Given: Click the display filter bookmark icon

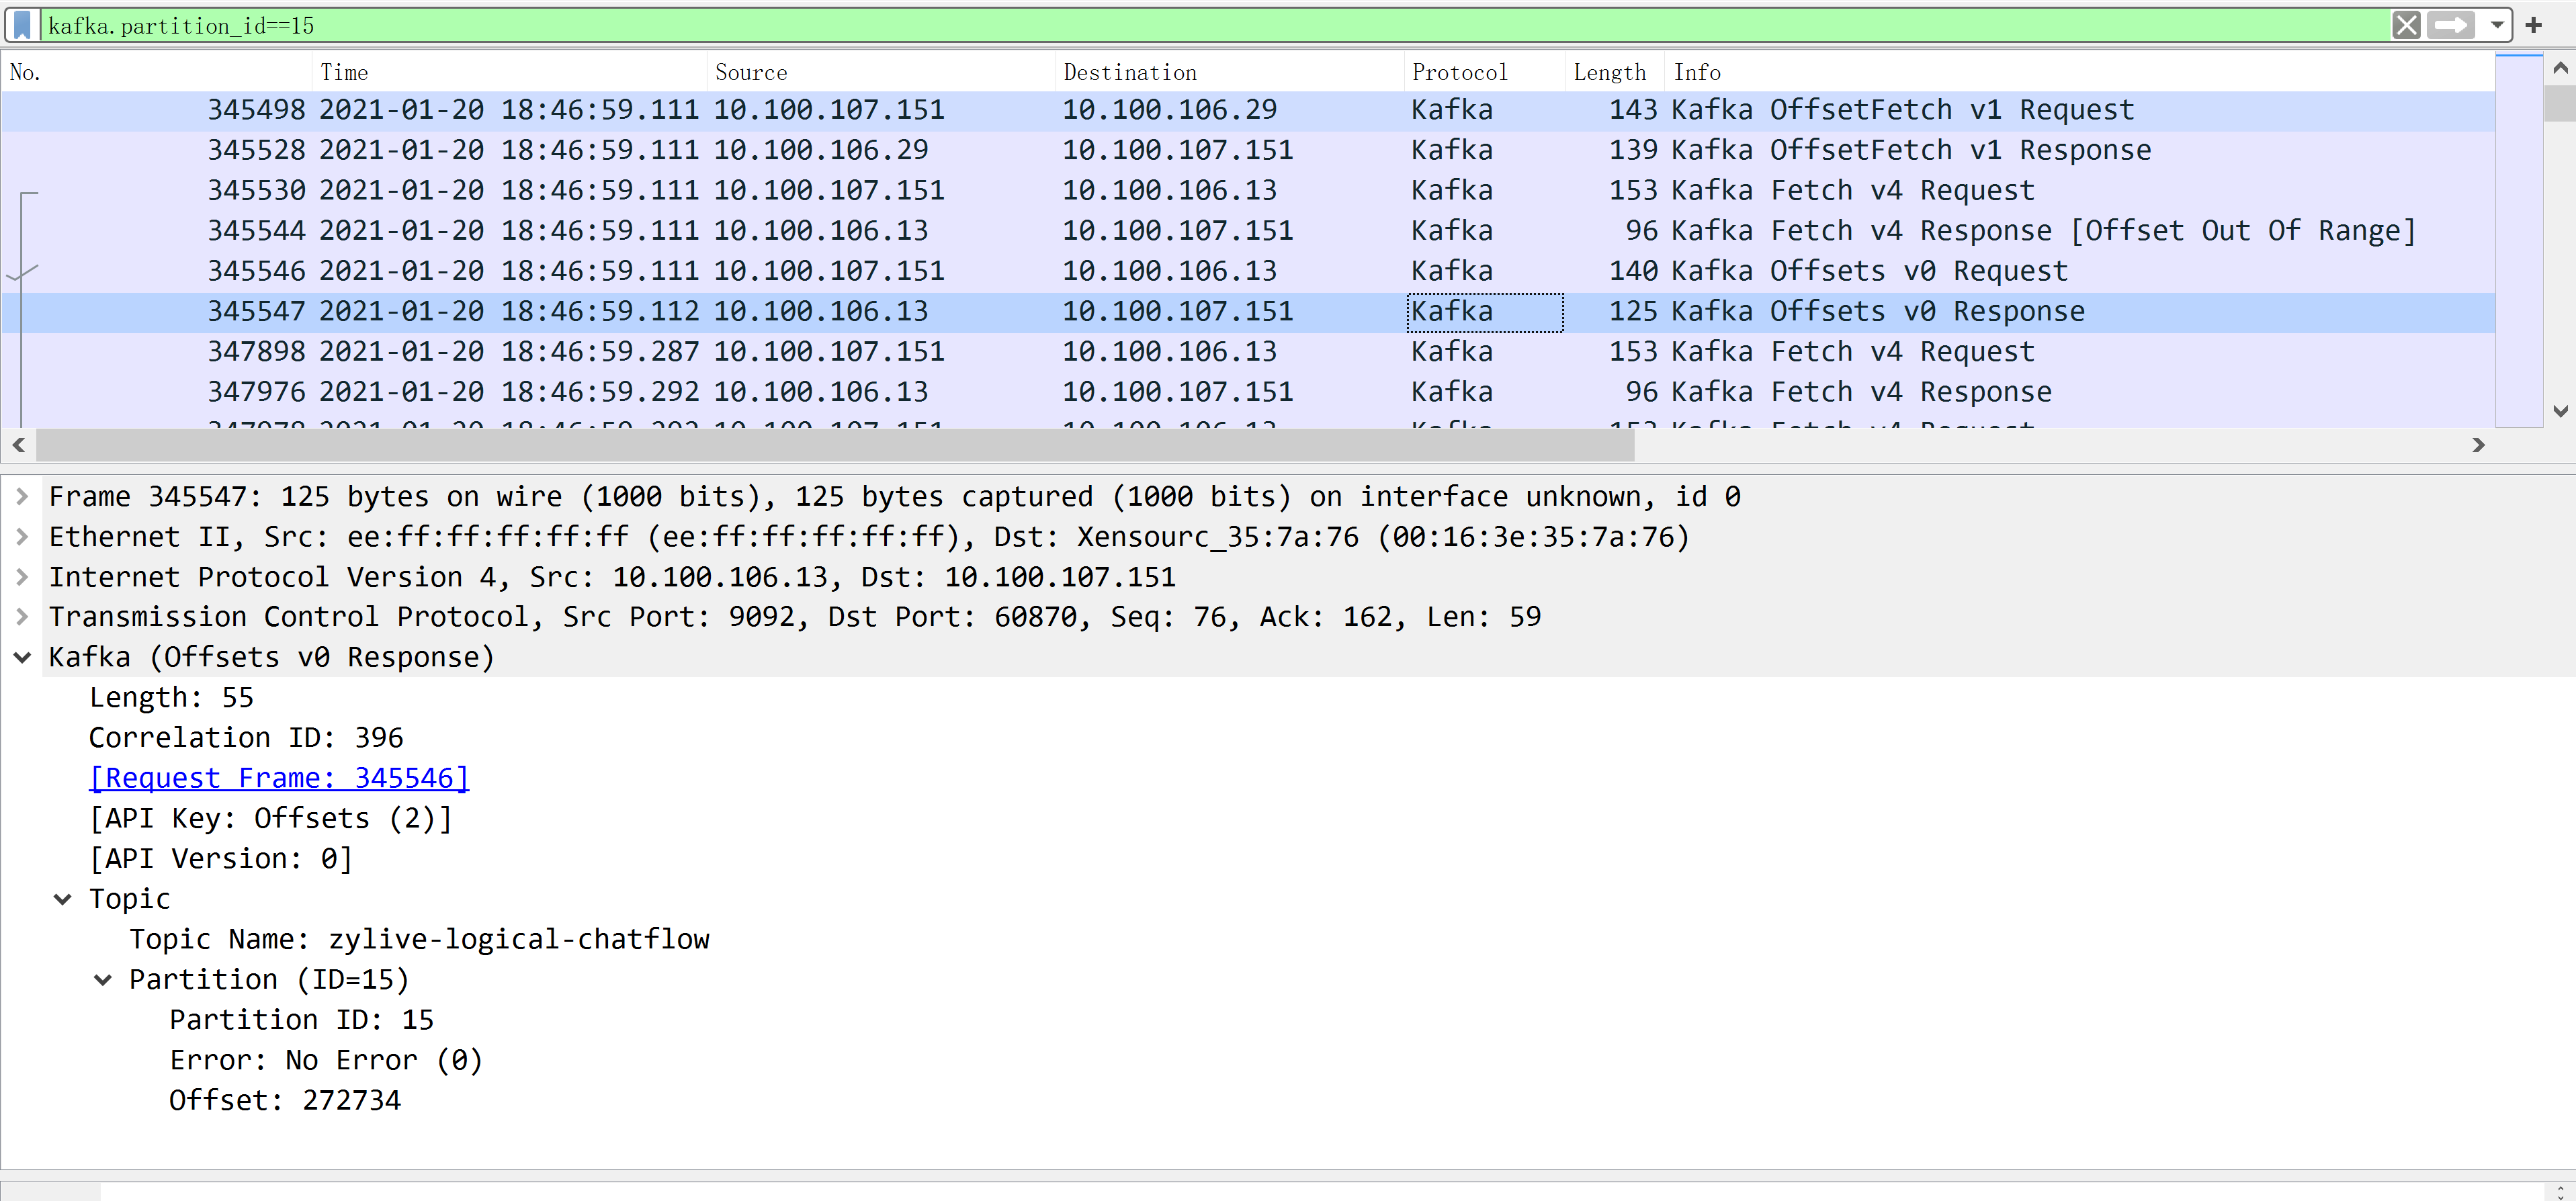Looking at the screenshot, I should point(22,25).
